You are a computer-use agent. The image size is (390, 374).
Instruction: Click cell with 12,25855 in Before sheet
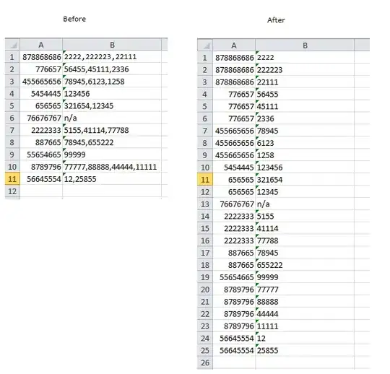(x=112, y=179)
